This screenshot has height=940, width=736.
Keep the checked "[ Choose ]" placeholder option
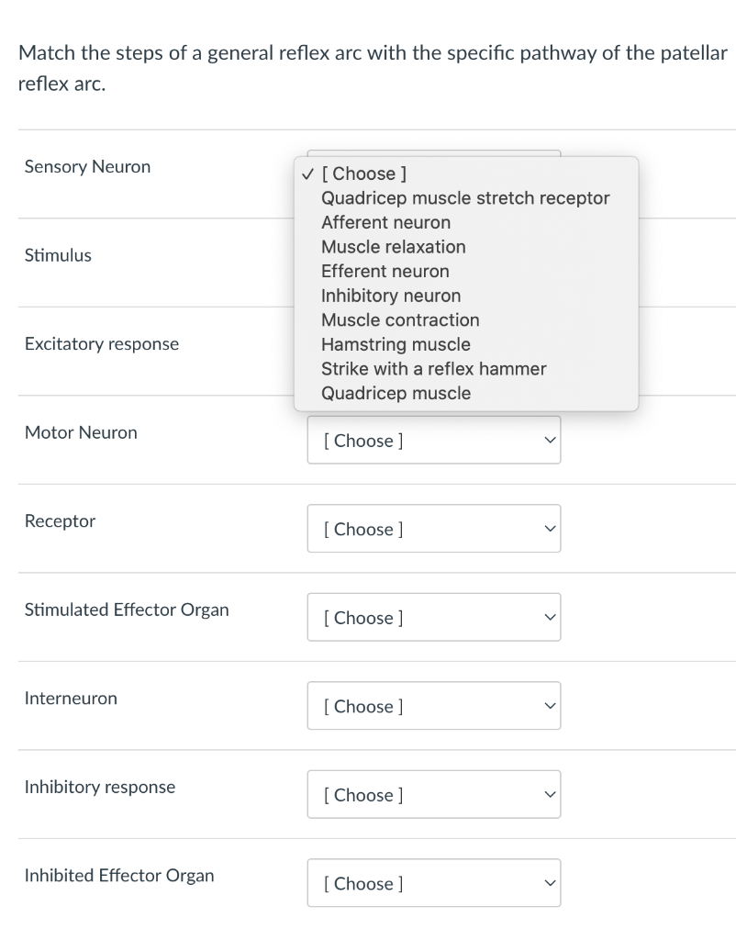tap(364, 173)
